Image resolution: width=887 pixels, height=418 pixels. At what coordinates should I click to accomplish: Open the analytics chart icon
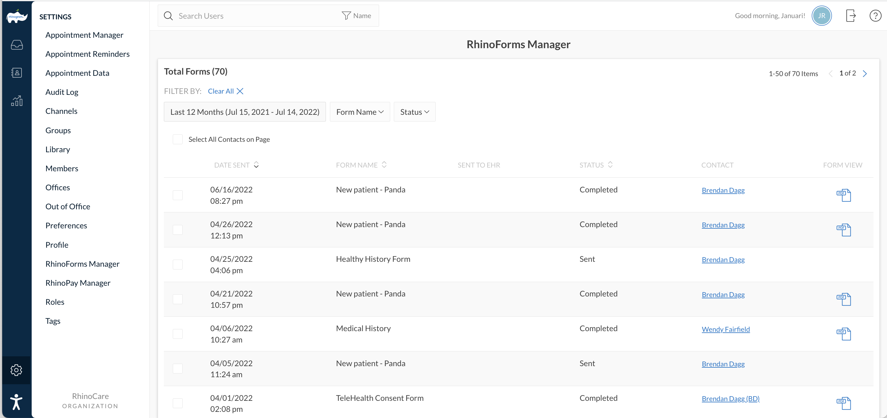(17, 101)
